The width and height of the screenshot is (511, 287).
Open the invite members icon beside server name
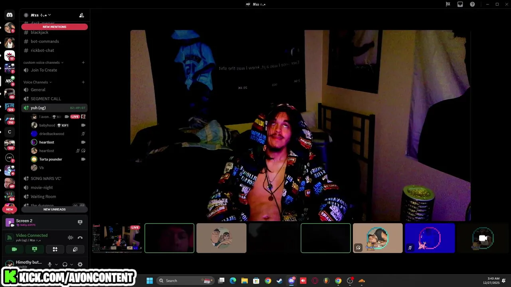coord(81,15)
